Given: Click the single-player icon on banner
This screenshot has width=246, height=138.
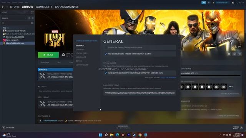Looking at the screenshot, I should pos(236,47).
